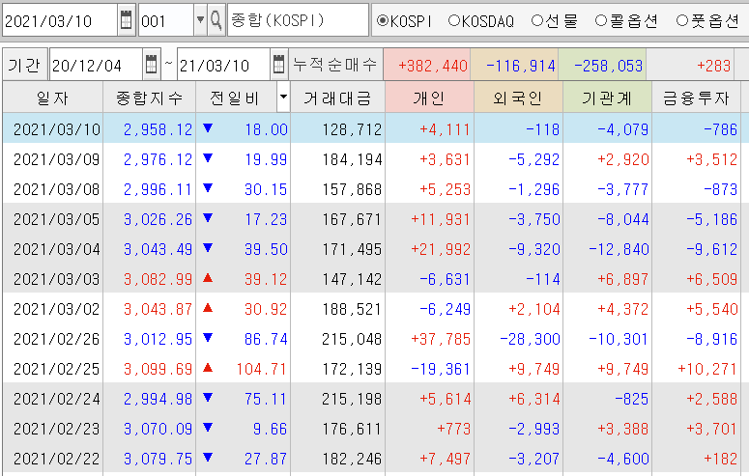
Task: Select the row dated 2021/03/03
Action: click(375, 278)
